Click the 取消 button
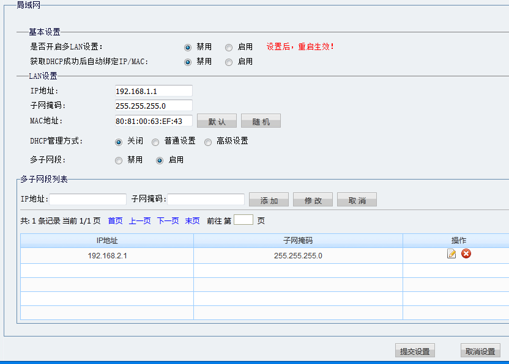509x364 pixels. coord(357,200)
